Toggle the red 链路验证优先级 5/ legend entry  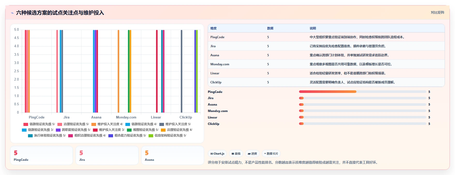[39, 124]
